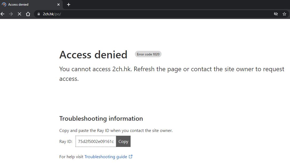This screenshot has width=290, height=167.
Task: Open the browser home page
Action: click(28, 14)
